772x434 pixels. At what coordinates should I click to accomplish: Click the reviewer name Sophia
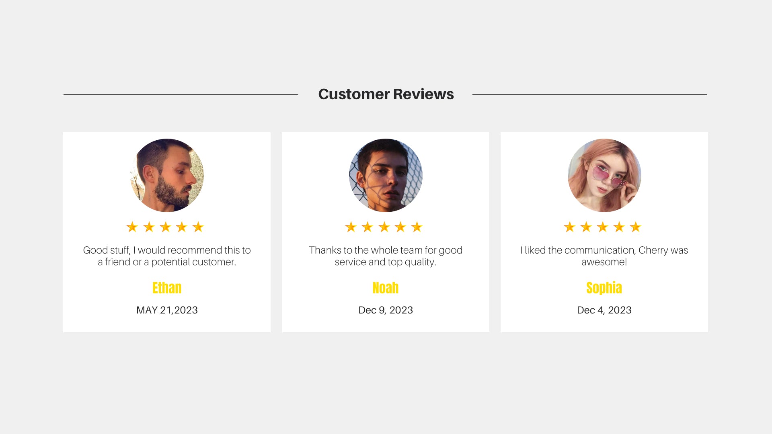(604, 288)
